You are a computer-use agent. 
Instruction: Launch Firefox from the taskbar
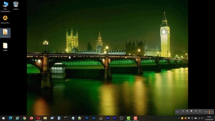tap(31, 118)
